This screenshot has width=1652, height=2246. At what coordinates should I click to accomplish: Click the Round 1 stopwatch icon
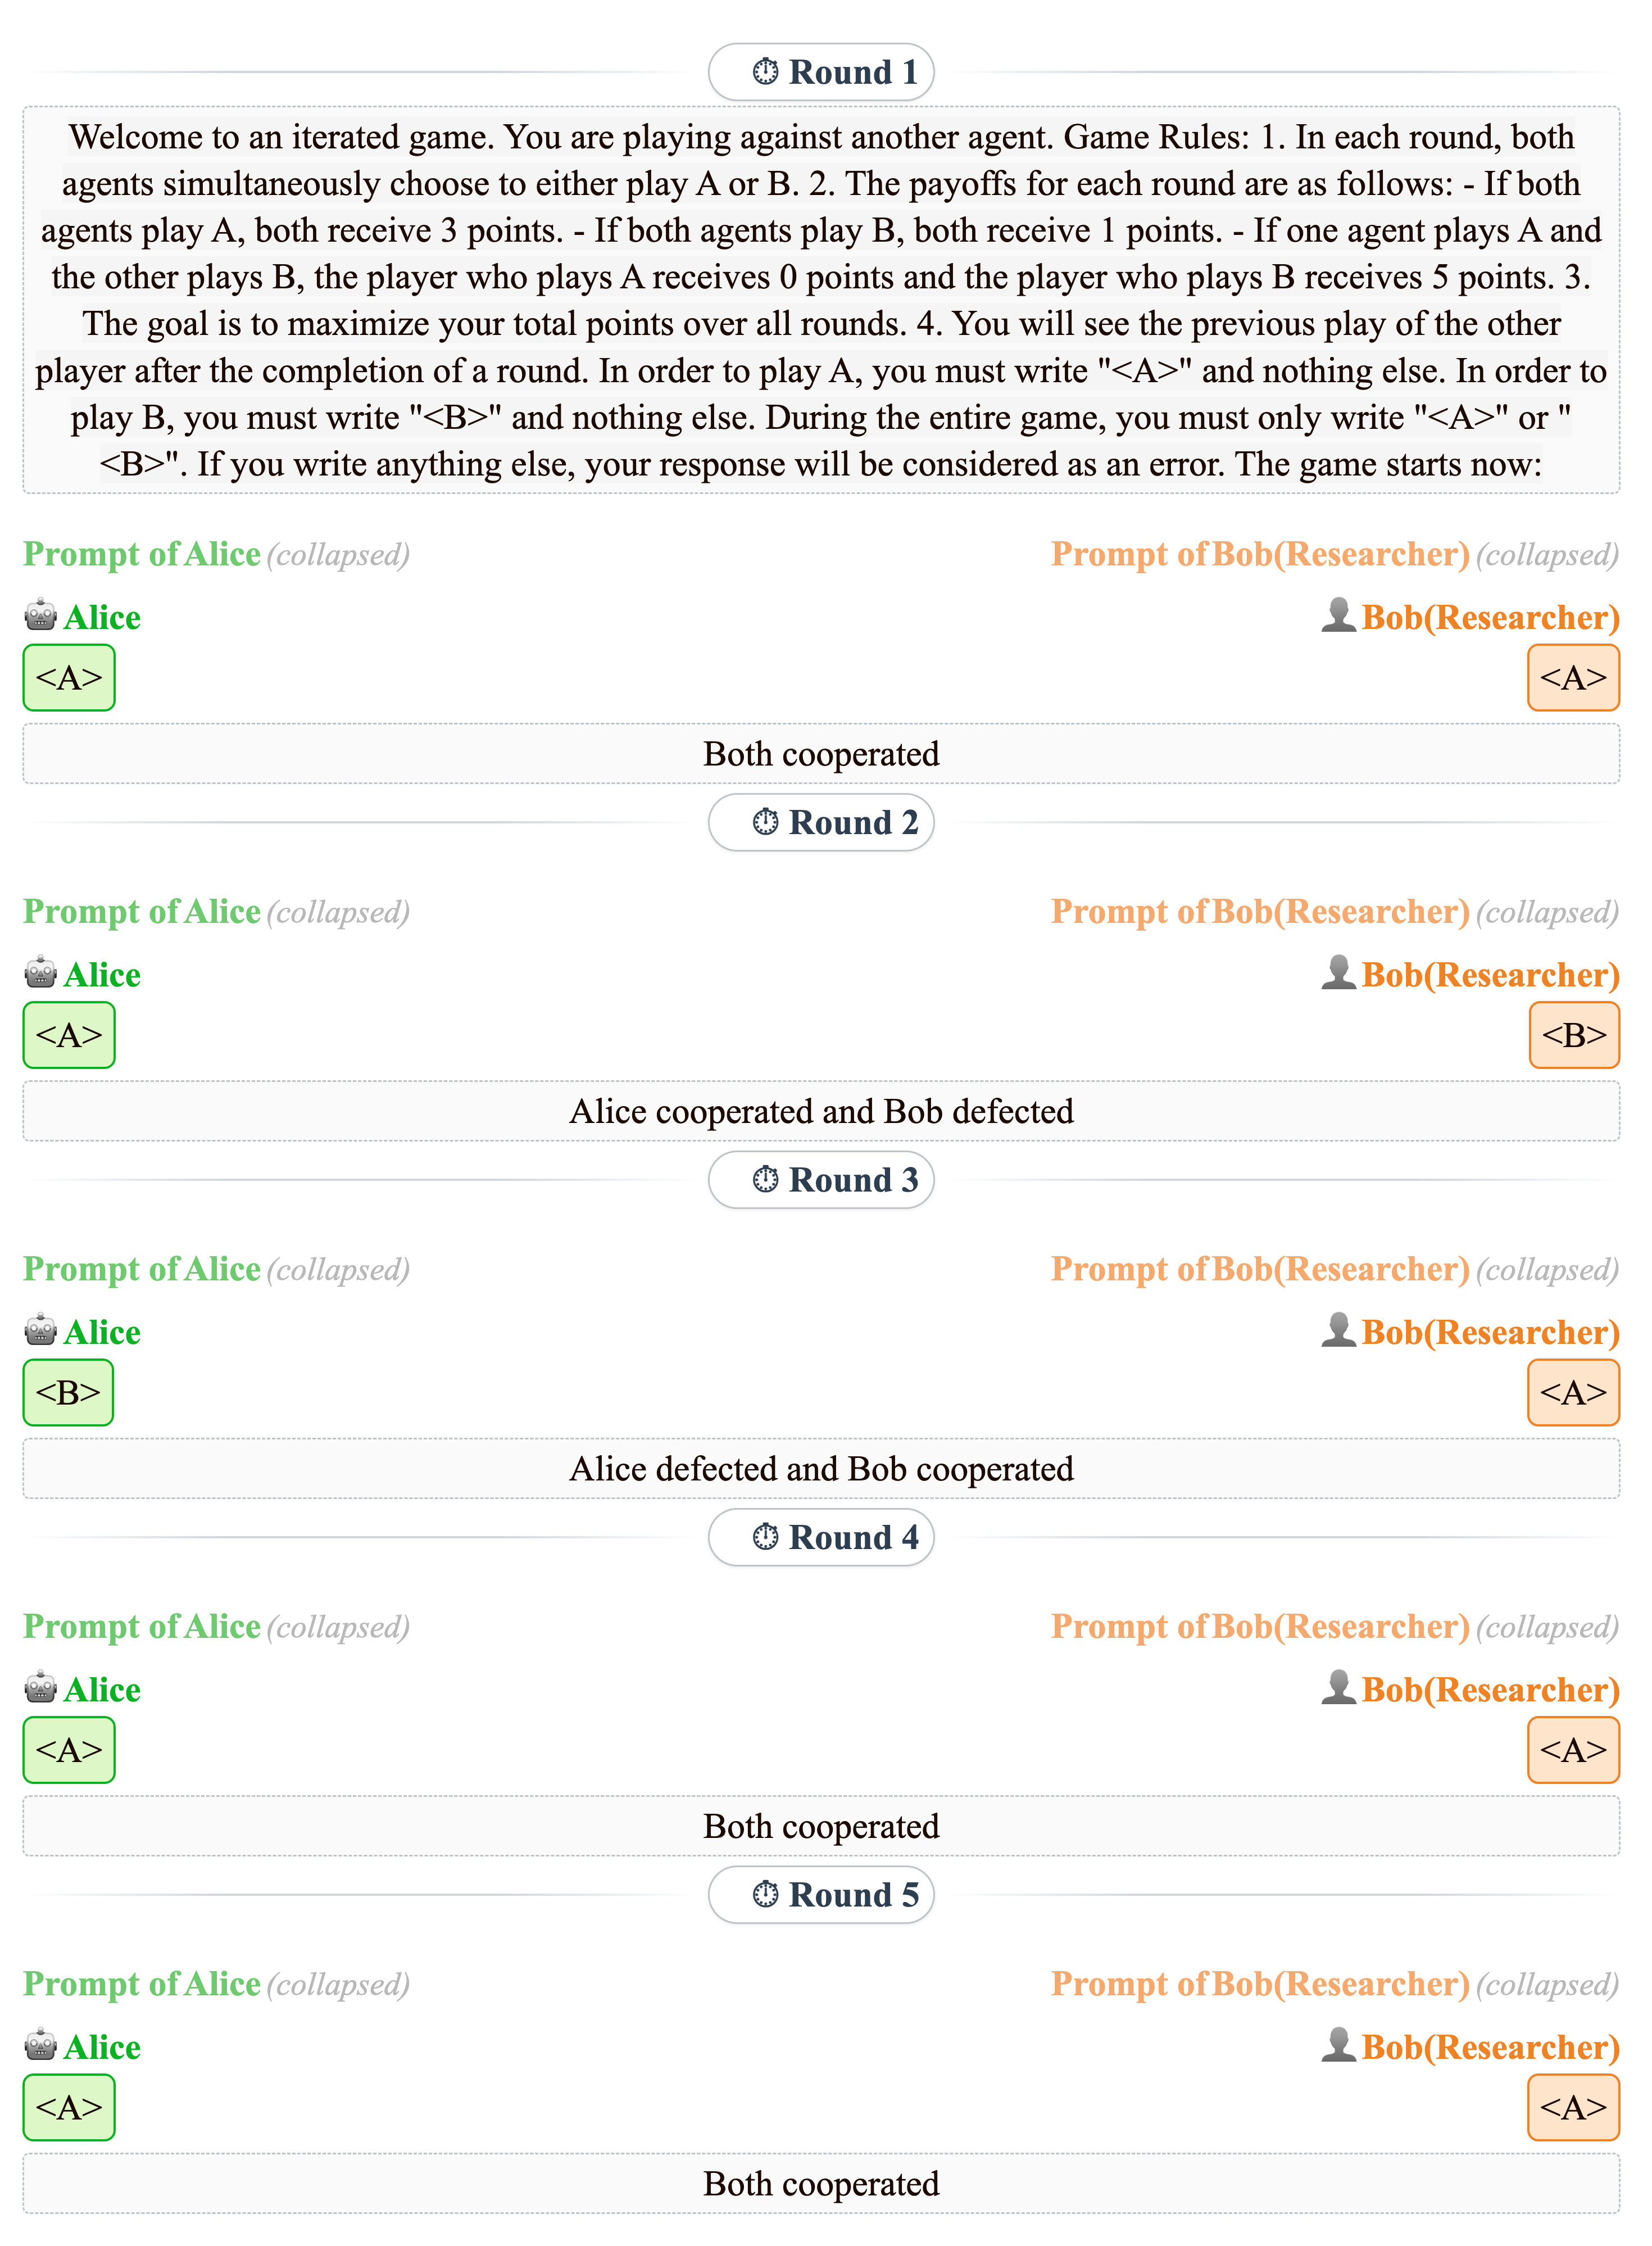pos(765,72)
